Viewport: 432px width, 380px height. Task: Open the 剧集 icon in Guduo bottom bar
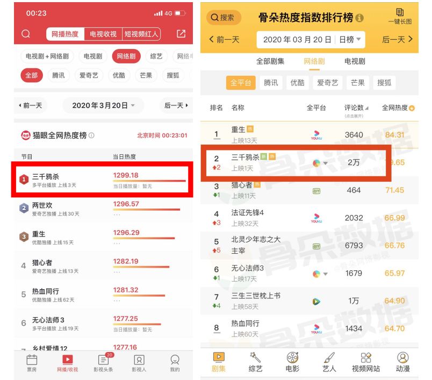pyautogui.click(x=219, y=356)
